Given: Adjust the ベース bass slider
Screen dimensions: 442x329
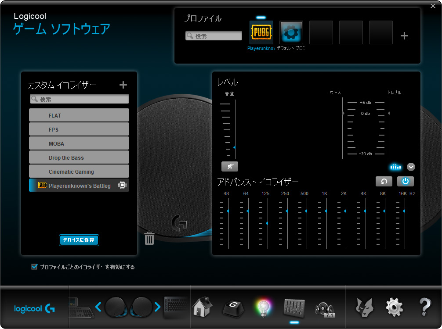Looking at the screenshot, I should click(x=343, y=113).
